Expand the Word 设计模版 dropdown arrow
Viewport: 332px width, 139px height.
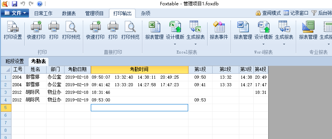263,44
